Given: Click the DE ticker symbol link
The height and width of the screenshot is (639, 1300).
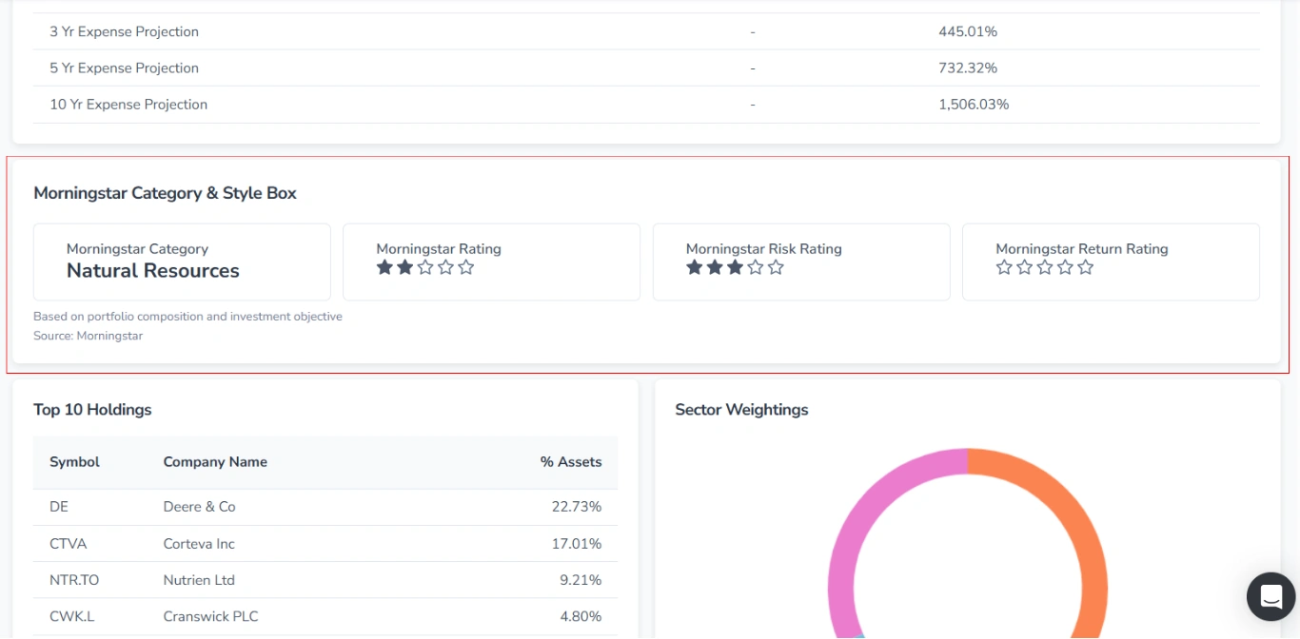Looking at the screenshot, I should point(58,506).
